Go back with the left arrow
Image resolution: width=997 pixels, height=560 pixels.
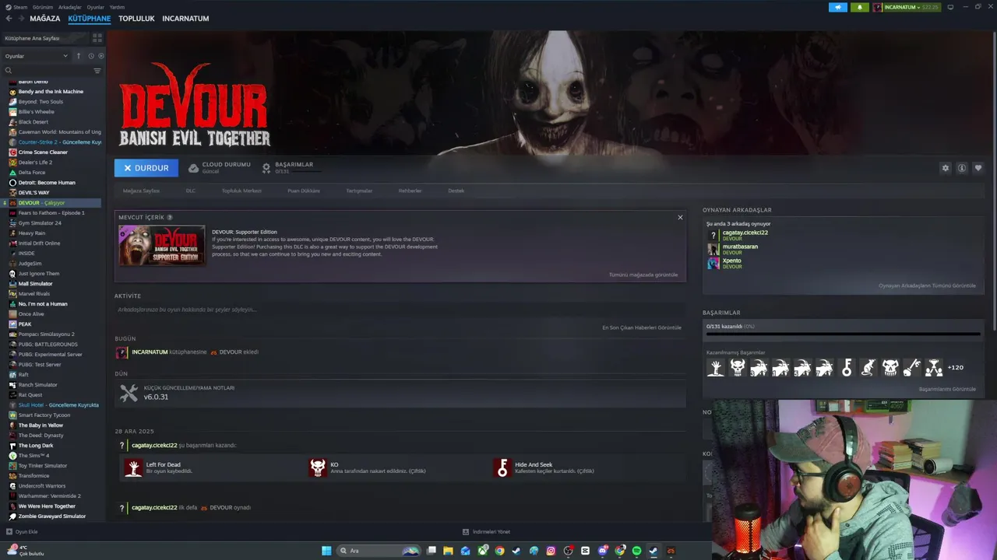coord(9,19)
